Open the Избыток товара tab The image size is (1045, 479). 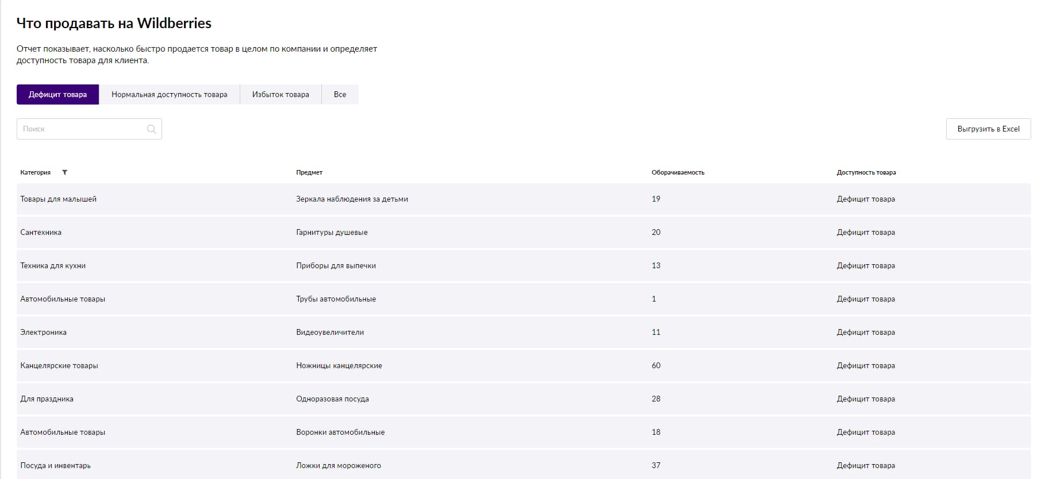(x=281, y=95)
